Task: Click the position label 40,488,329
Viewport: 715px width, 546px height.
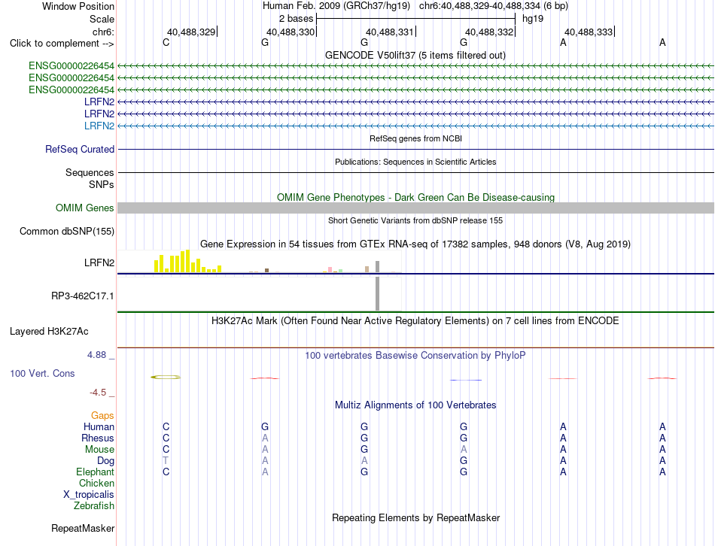Action: point(191,32)
